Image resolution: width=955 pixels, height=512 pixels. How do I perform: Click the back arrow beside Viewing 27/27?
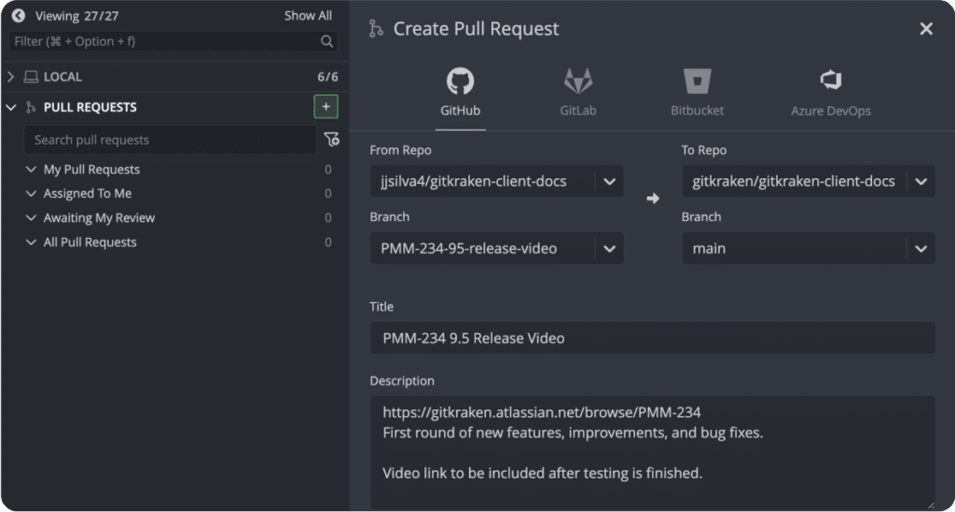(19, 16)
